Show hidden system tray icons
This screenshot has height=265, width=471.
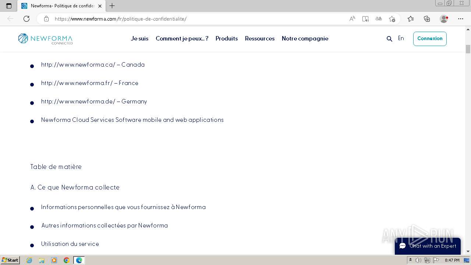pos(410,260)
